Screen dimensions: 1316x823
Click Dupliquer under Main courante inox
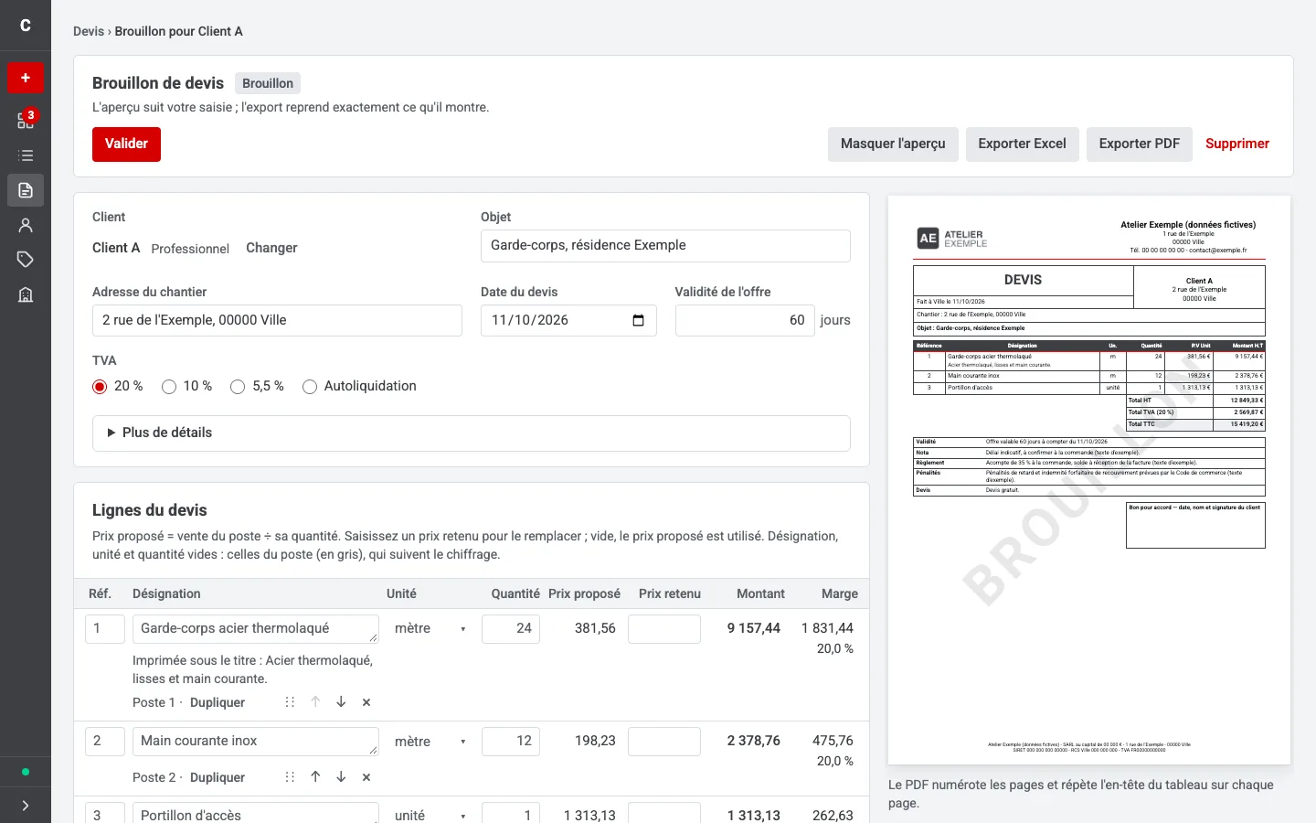[x=218, y=777]
